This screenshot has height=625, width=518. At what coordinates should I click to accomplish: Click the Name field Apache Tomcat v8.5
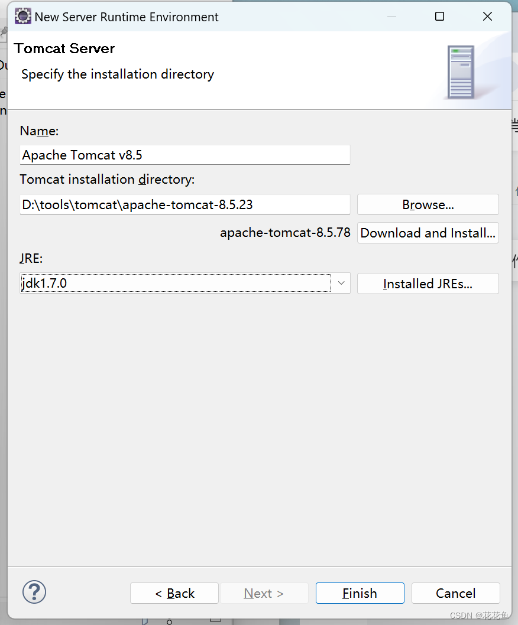pyautogui.click(x=184, y=155)
